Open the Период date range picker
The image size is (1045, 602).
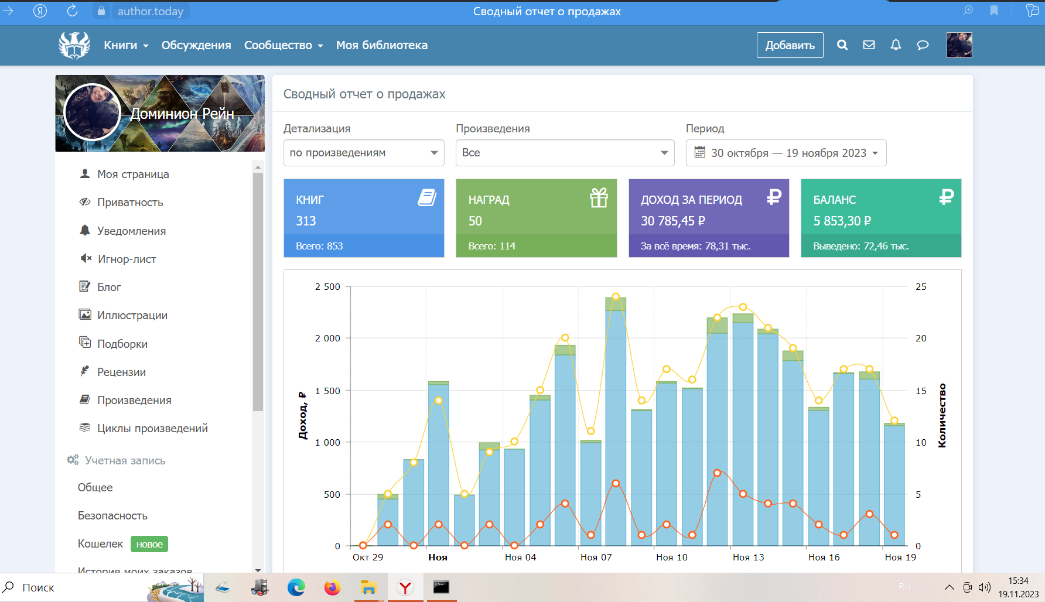[x=786, y=153]
